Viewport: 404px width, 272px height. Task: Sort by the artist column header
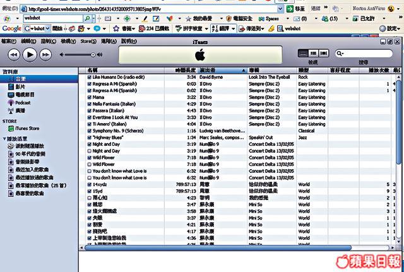[223, 70]
